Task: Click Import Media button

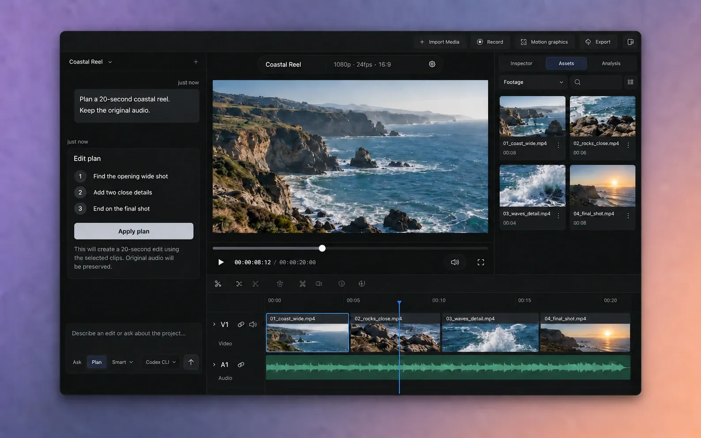Action: 440,42
